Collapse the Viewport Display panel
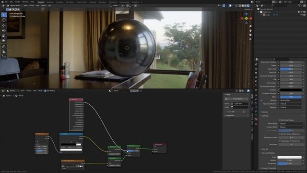 pos(268,153)
